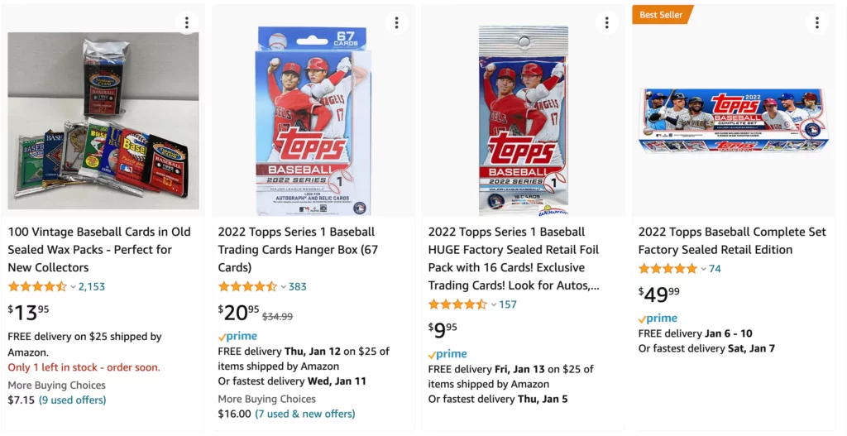Click the star rating of Vintage Baseball Cards

tap(37, 286)
